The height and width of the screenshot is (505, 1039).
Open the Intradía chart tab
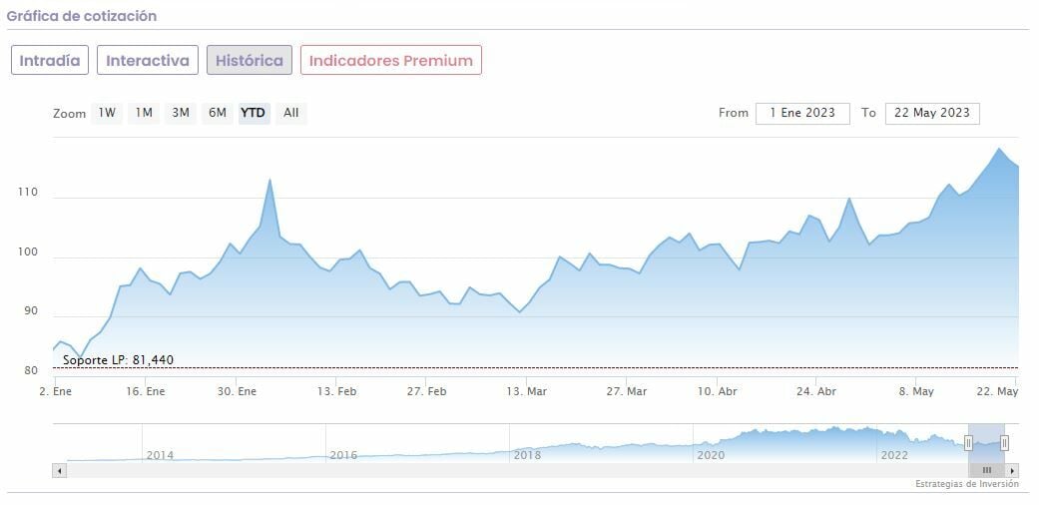pos(50,60)
